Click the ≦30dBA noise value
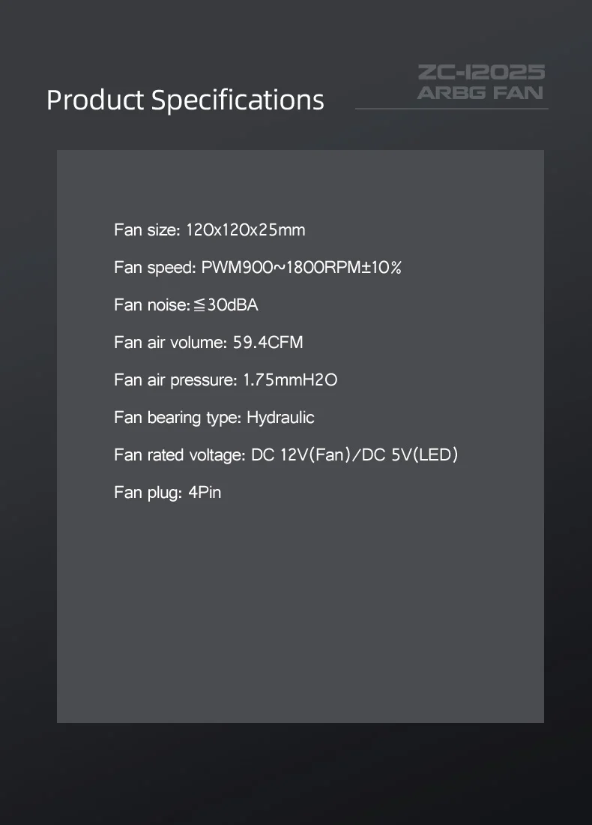The height and width of the screenshot is (825, 592). pyautogui.click(x=226, y=305)
